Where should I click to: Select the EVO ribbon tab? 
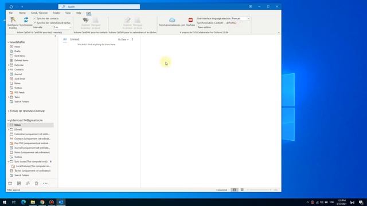89,13
